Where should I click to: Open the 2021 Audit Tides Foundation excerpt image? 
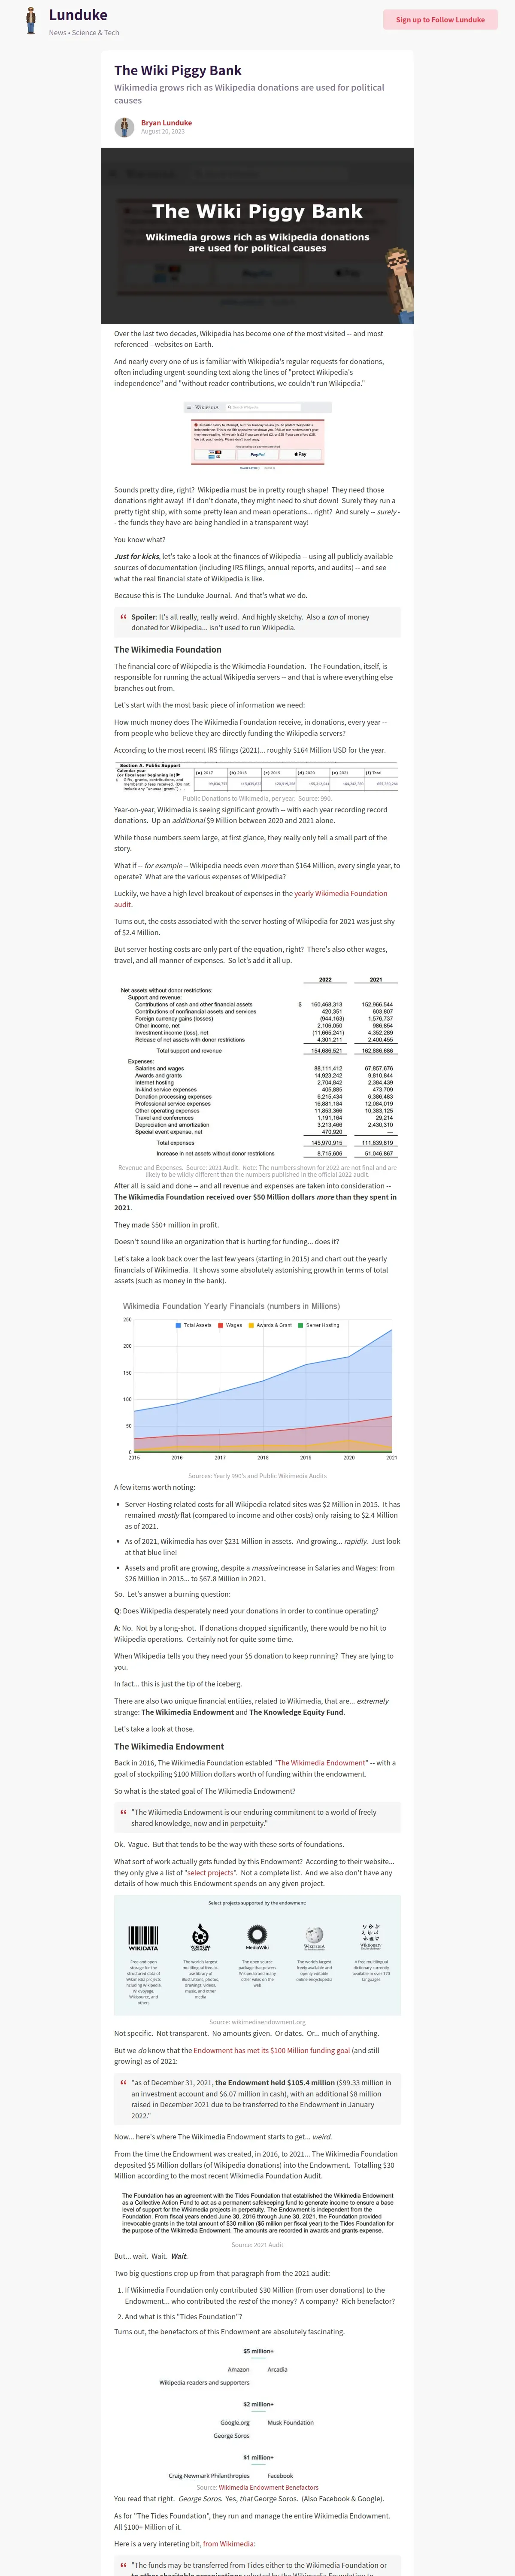coord(257,2212)
